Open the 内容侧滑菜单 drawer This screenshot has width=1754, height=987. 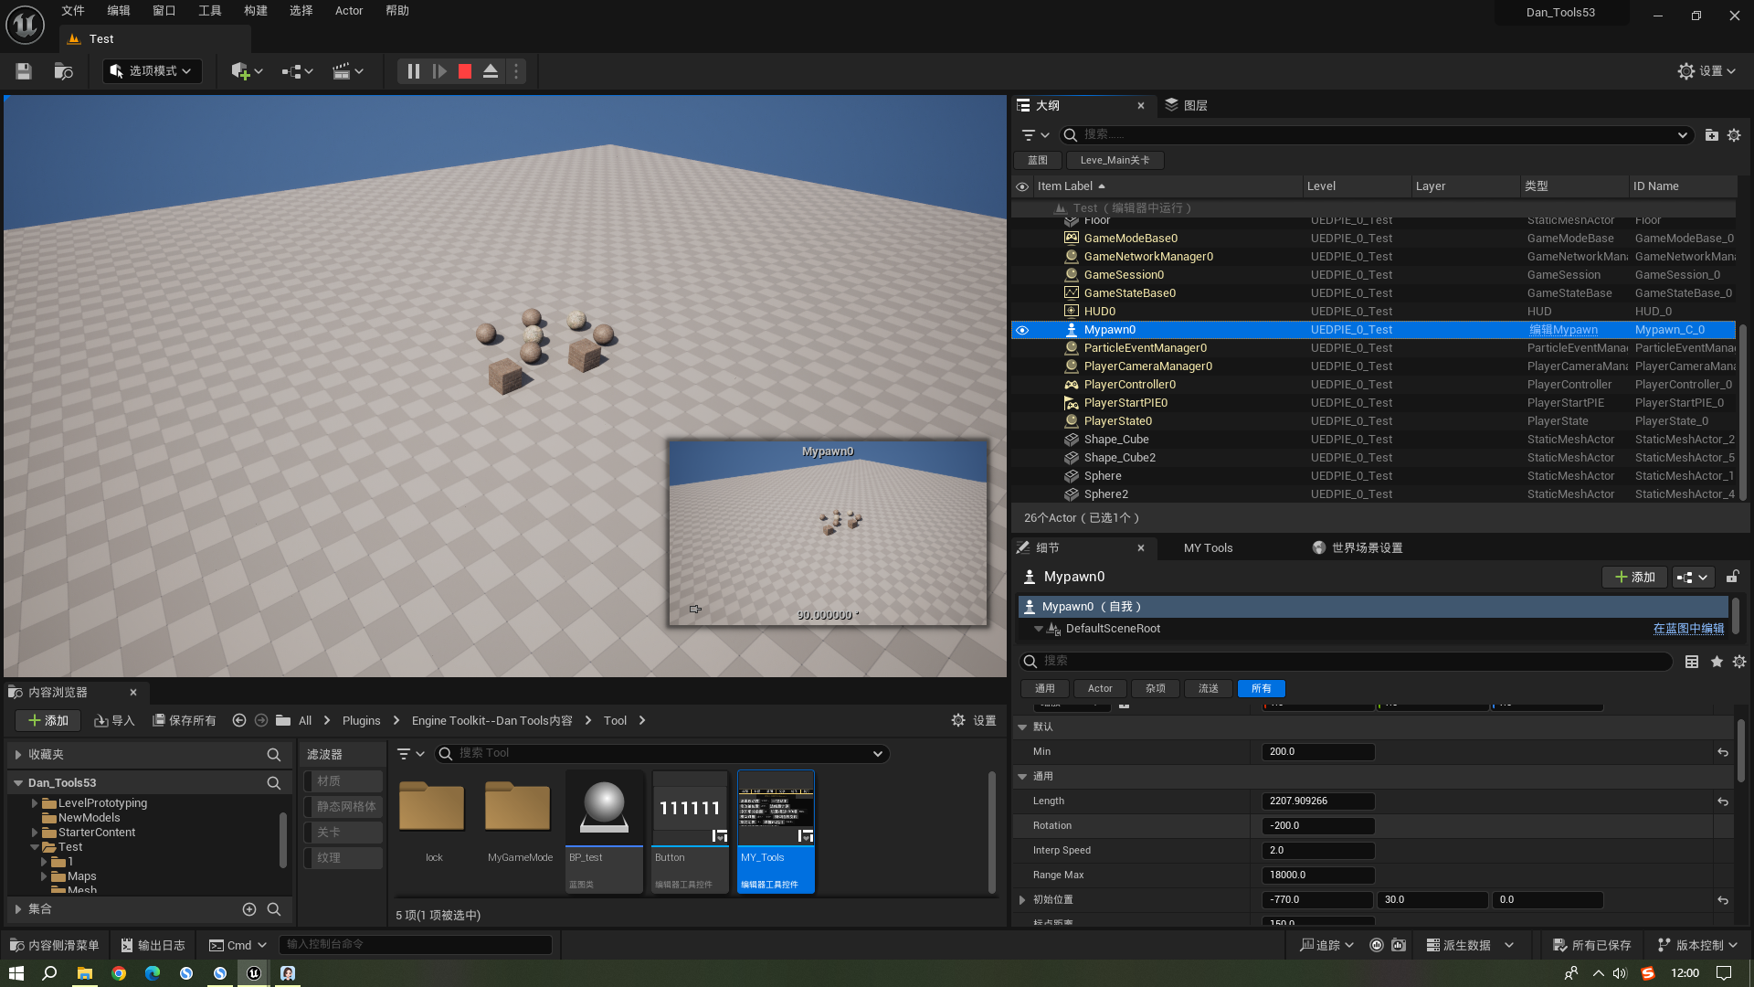54,946
